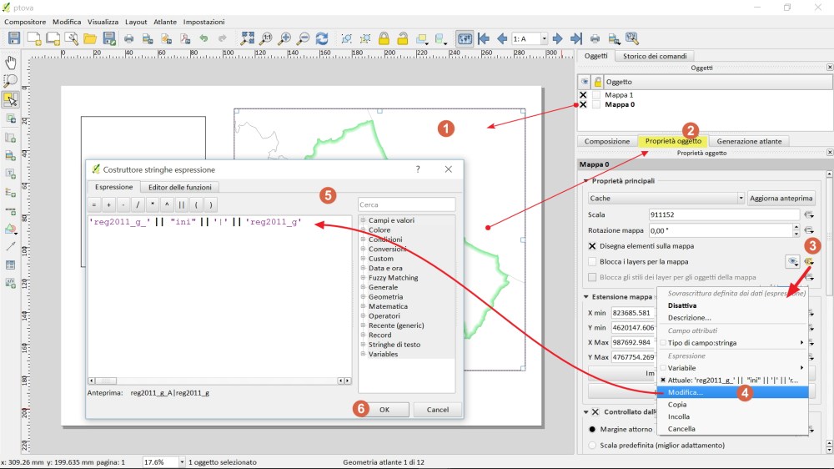Open the Cache mode dropdown
This screenshot has height=469, width=834.
pyautogui.click(x=666, y=199)
